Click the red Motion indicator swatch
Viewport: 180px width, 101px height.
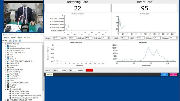coord(89,70)
